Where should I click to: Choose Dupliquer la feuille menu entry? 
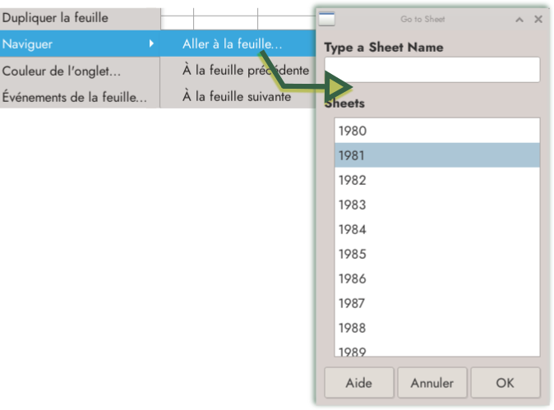tap(55, 17)
